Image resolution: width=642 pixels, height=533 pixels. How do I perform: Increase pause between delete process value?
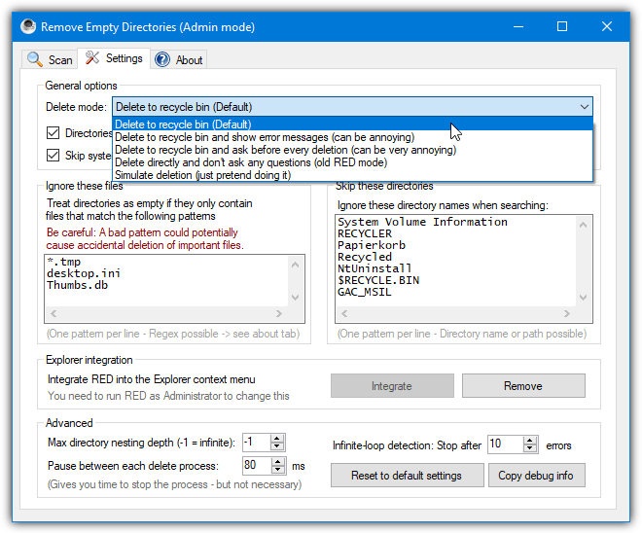coord(278,461)
